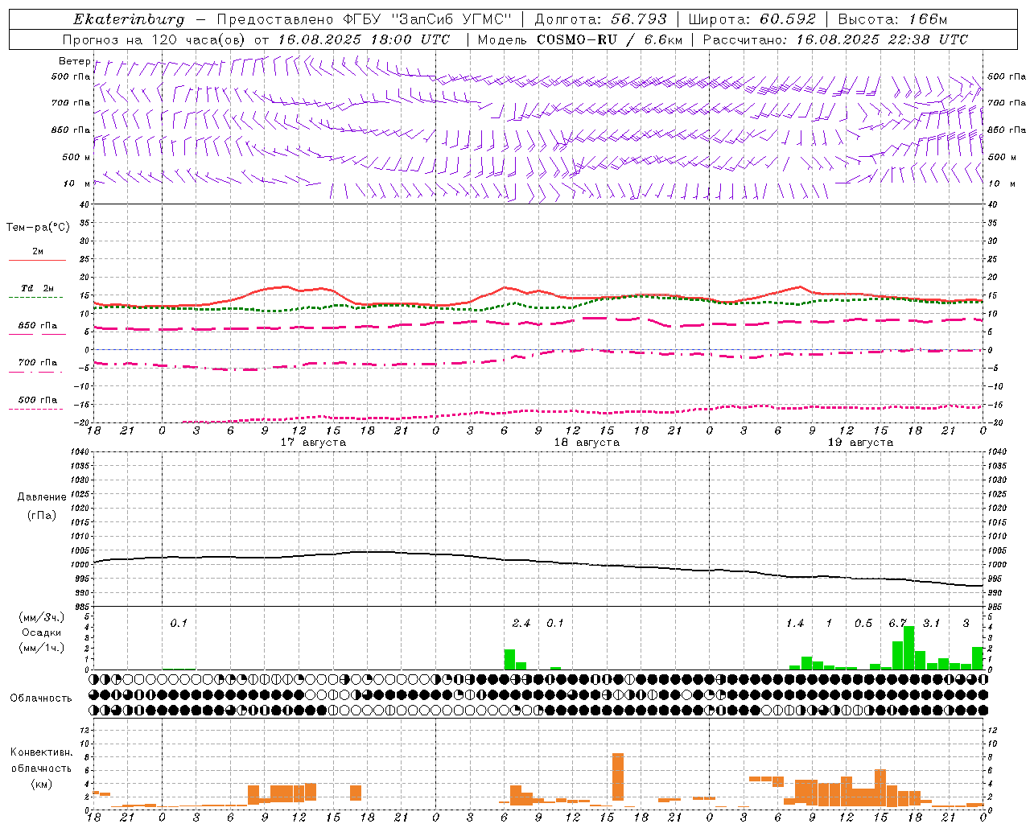Screen dimensions: 1030x824
Task: Click the (мм/3ч.) precipitation unit label
Action: pyautogui.click(x=42, y=618)
